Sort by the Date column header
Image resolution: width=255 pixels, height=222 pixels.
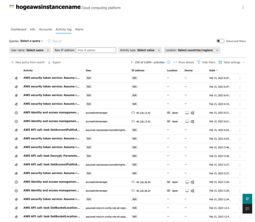(214, 70)
